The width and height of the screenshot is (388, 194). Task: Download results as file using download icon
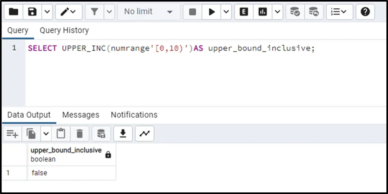point(123,134)
